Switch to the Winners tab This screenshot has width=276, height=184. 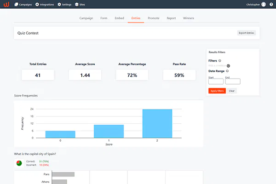coord(189,18)
